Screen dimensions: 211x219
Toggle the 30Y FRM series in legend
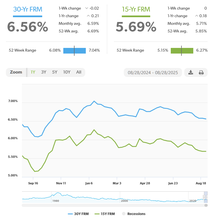tap(78, 214)
